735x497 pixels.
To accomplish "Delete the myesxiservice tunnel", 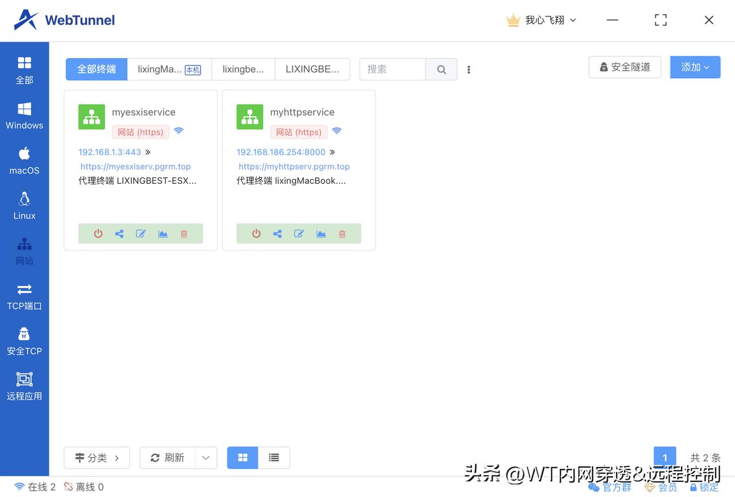I will coord(184,234).
